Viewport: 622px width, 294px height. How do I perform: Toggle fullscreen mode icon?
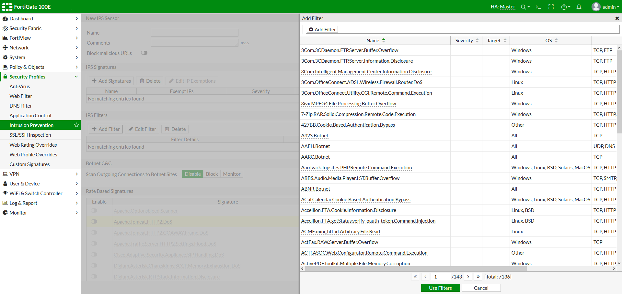click(551, 7)
